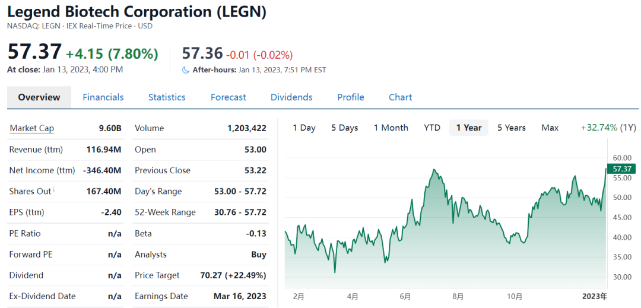Select the Dividends tab
The image size is (641, 308).
291,97
